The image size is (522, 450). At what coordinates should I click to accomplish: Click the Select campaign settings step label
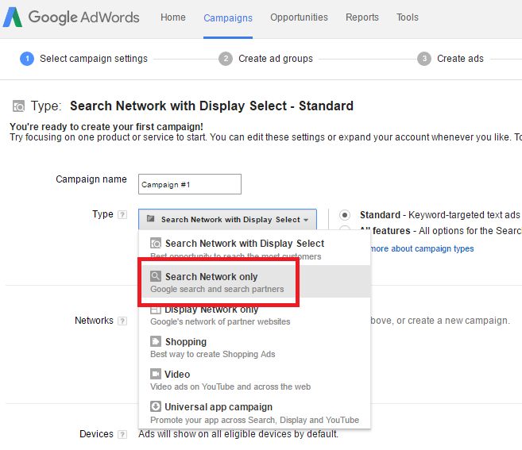94,59
